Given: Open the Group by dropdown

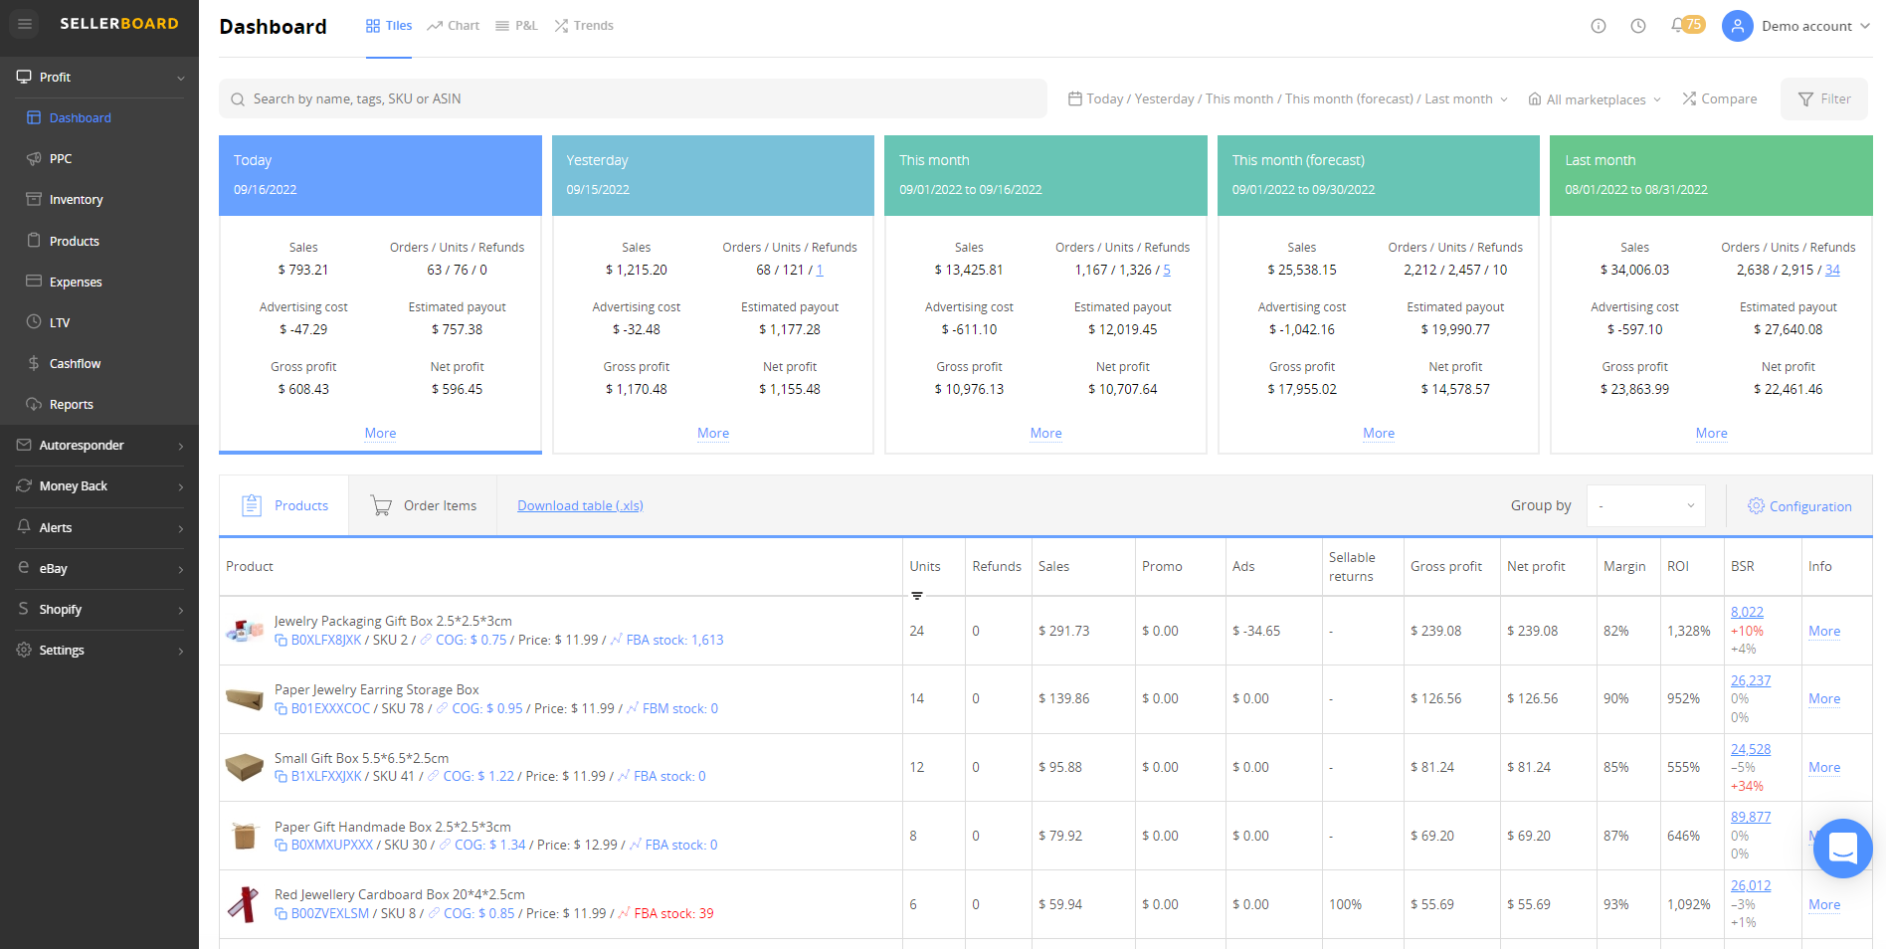Looking at the screenshot, I should click(x=1645, y=505).
